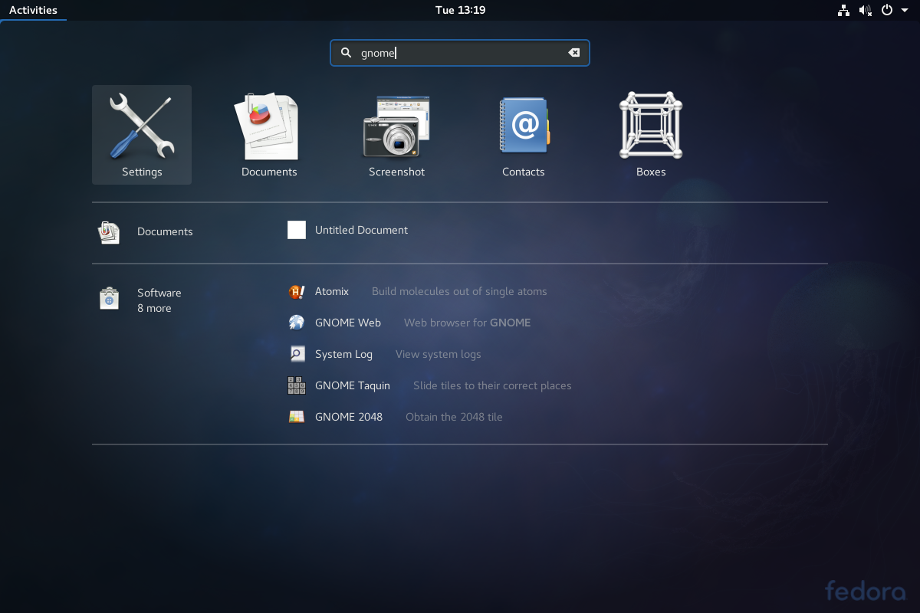
Task: Launch GNOME Boxes
Action: pos(650,135)
